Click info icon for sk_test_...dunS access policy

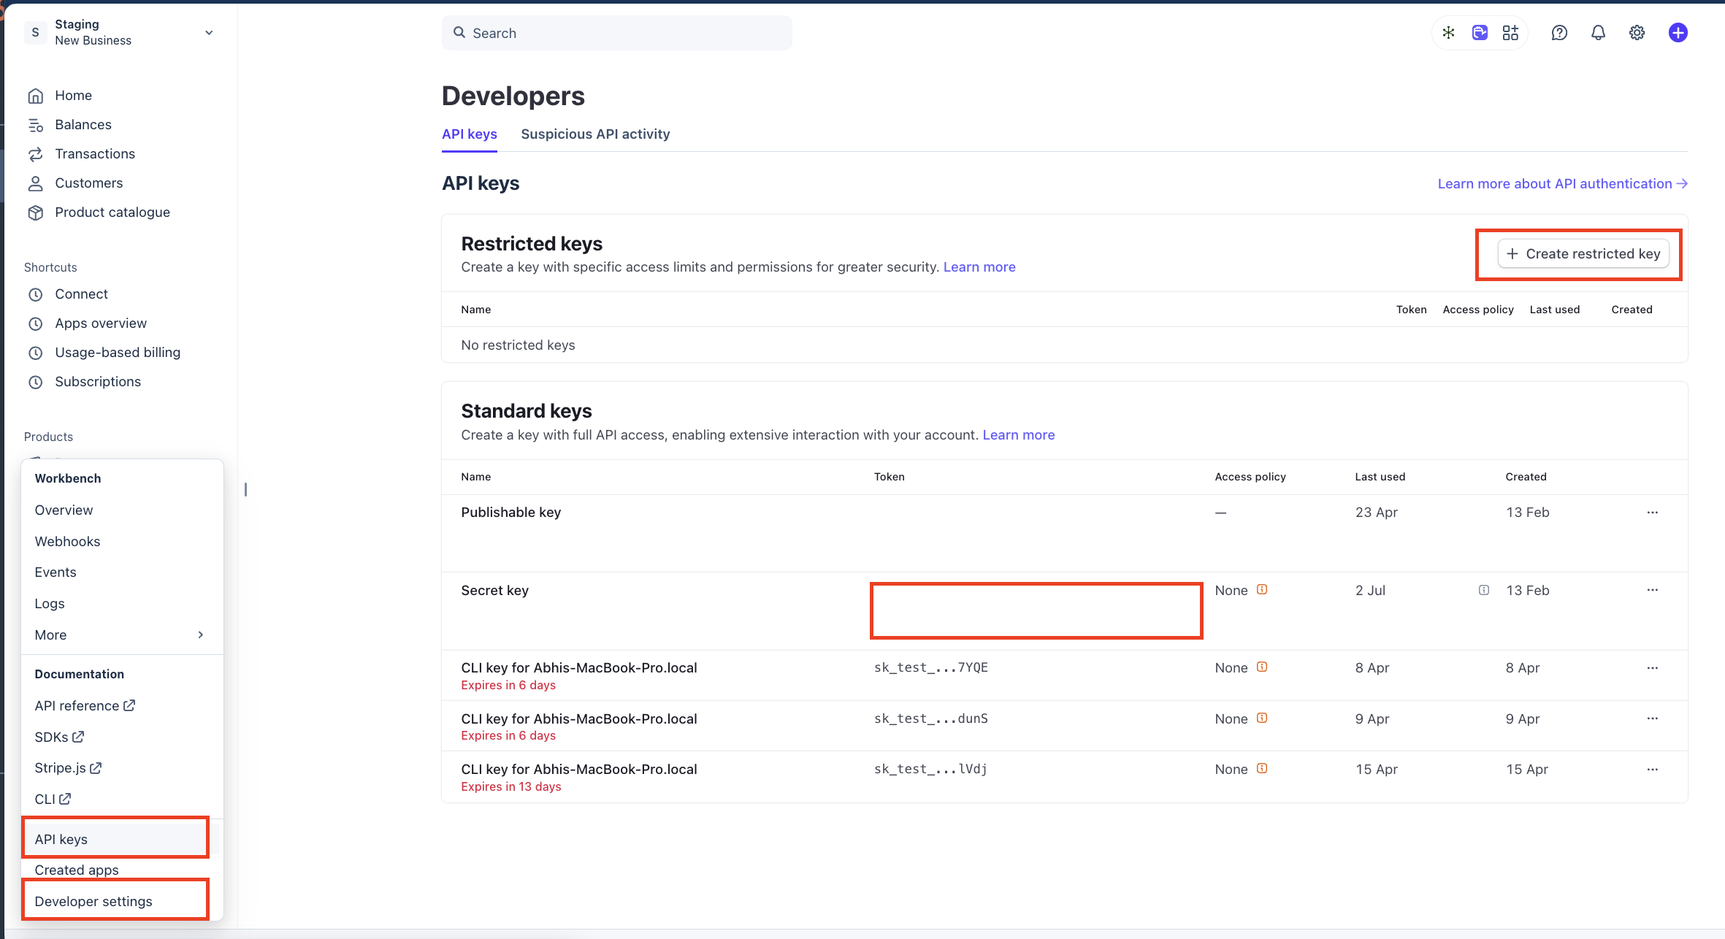tap(1262, 718)
